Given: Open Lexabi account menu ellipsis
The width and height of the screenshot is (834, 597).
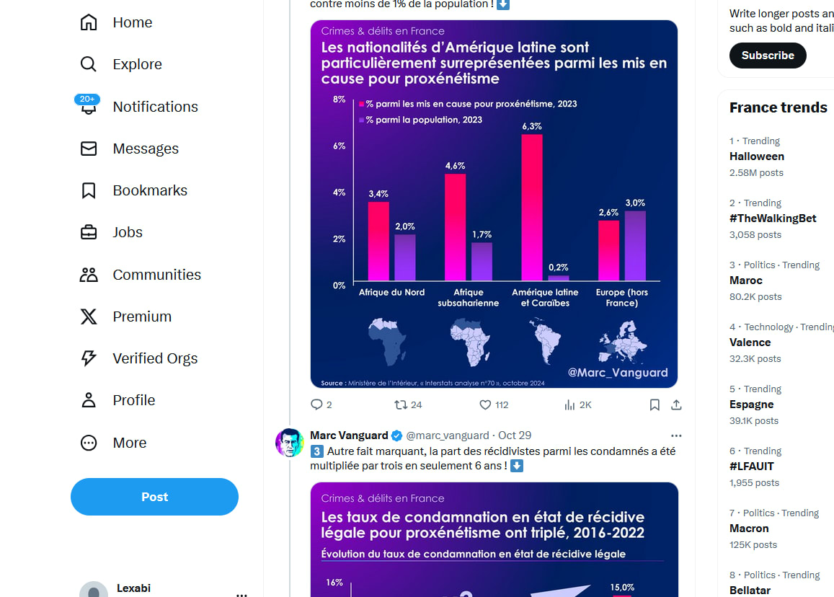Looking at the screenshot, I should pos(241,594).
